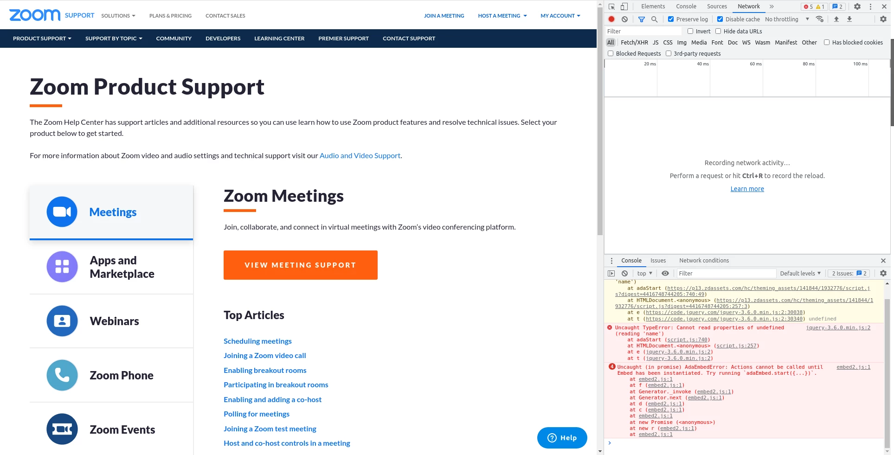Open network search magnifier
This screenshot has height=455, width=894.
pyautogui.click(x=654, y=19)
